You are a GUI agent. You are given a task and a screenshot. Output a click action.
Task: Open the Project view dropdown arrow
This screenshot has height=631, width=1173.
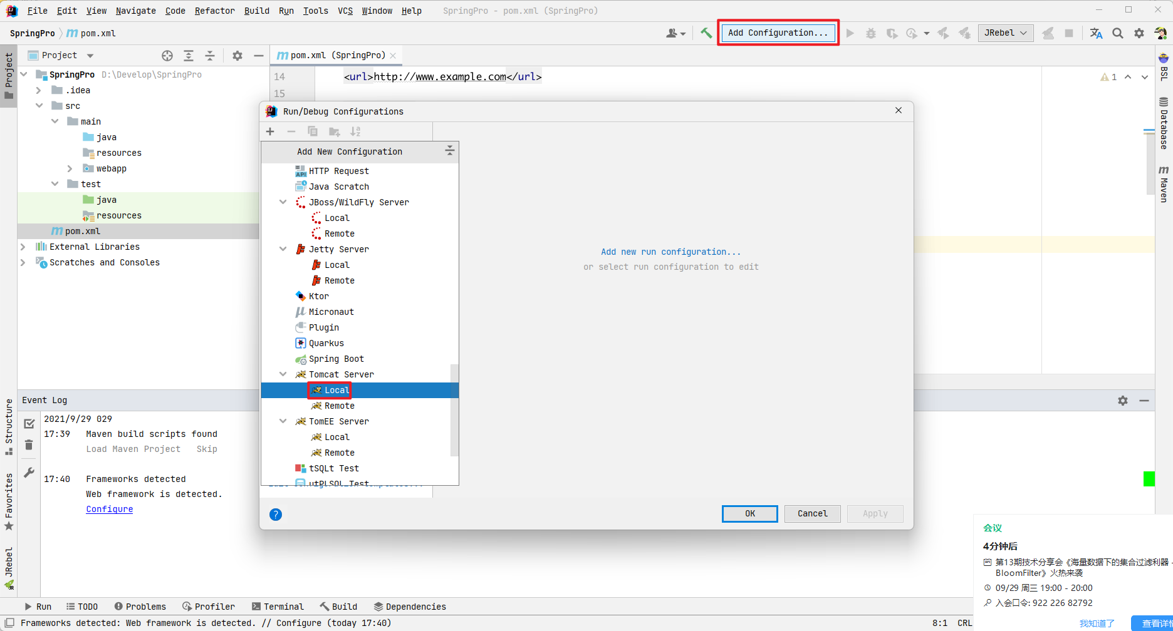tap(90, 56)
